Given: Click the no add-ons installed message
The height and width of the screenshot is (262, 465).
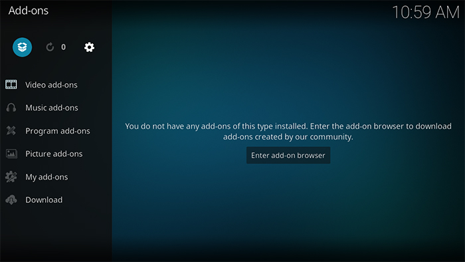Looking at the screenshot, I should coord(288,132).
